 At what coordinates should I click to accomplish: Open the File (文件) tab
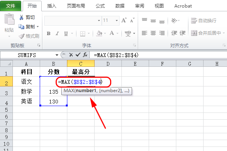point(11,6)
